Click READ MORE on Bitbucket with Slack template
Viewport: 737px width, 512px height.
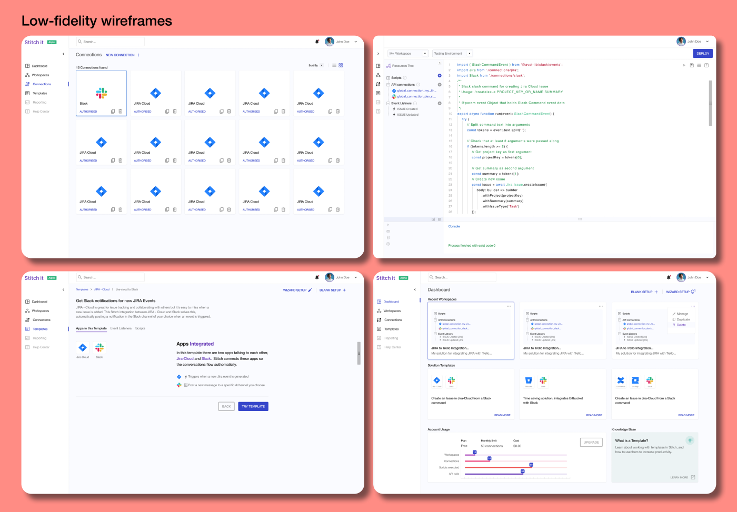pos(594,415)
